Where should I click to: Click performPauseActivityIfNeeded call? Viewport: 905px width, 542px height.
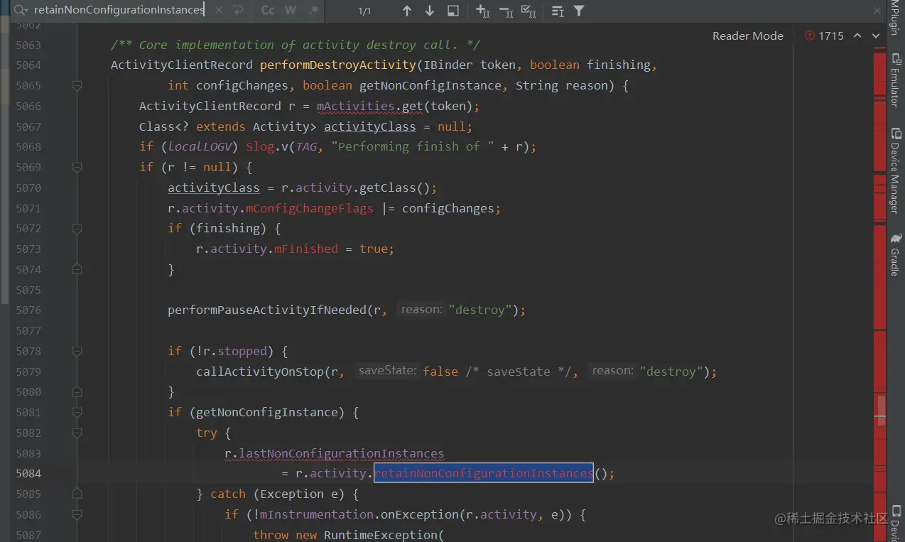tap(266, 310)
